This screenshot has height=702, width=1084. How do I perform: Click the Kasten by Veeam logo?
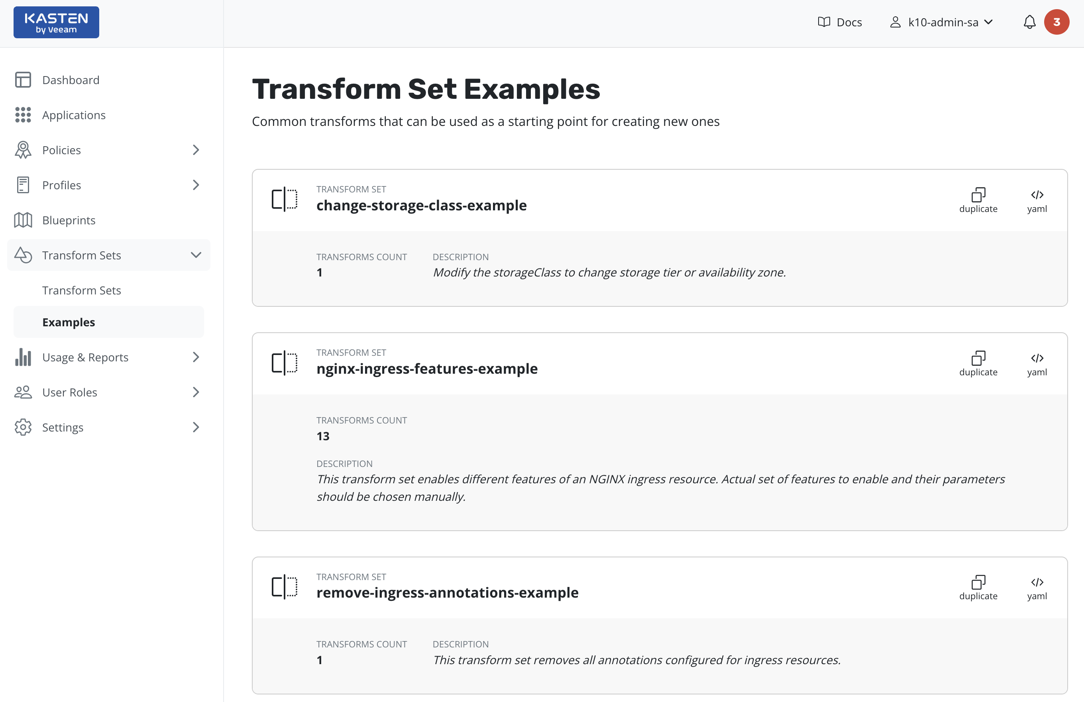(56, 22)
